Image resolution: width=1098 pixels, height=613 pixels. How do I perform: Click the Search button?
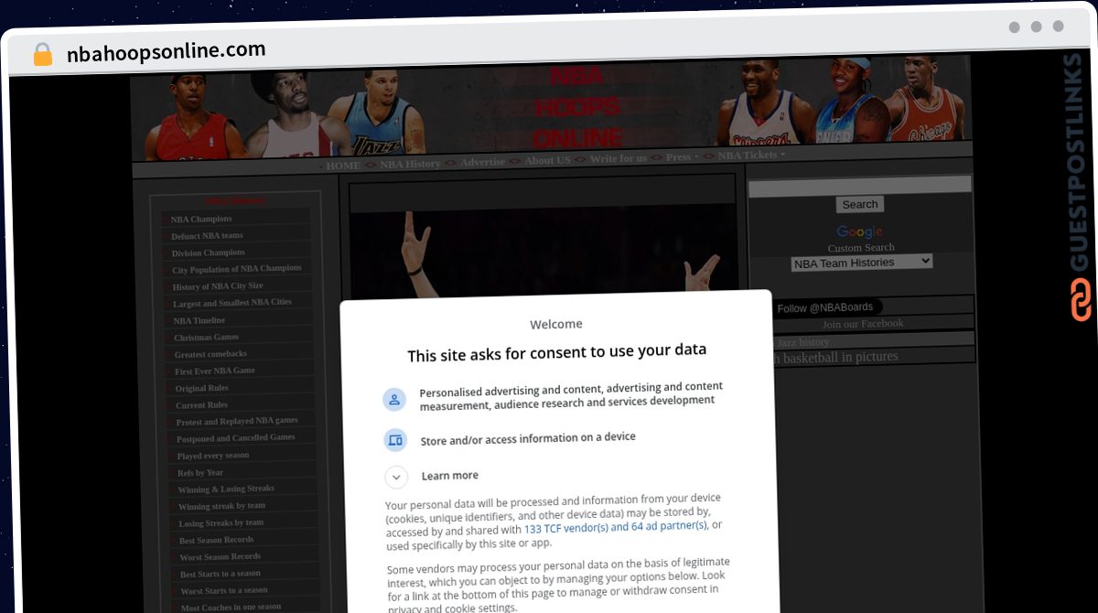coord(860,205)
